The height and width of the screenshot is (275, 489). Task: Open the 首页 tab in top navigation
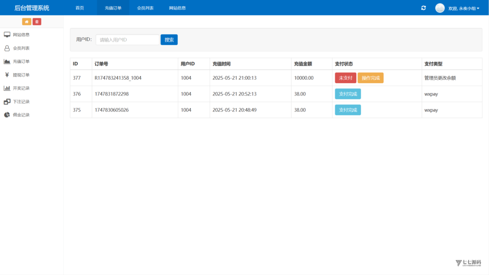pos(80,8)
